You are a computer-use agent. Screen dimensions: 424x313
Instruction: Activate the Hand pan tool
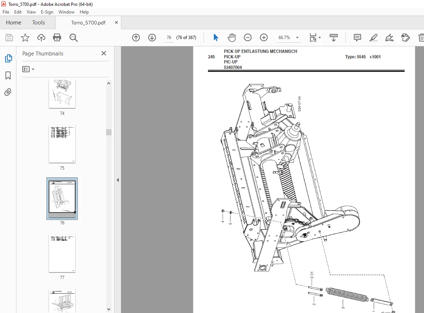pos(232,38)
